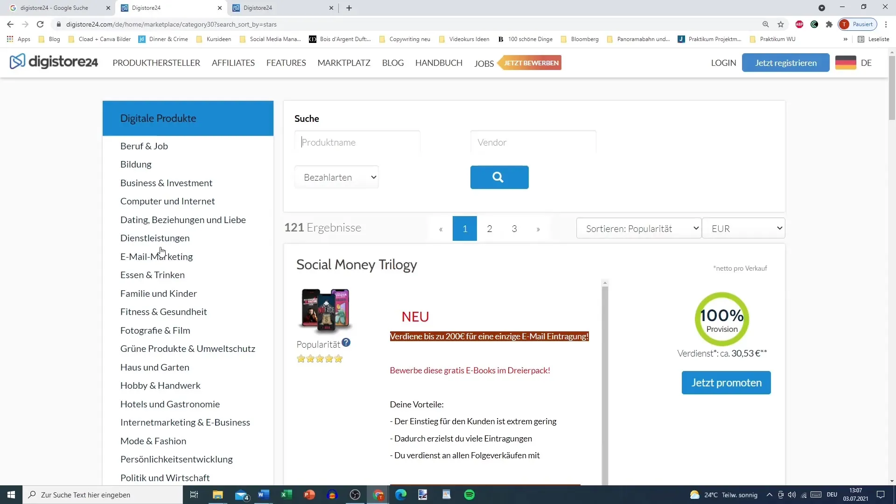Open the HANDBUCH menu item
Screen dimensions: 896x504
pos(439,63)
